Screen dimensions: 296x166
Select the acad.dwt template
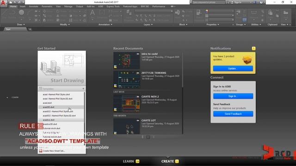[47, 103]
